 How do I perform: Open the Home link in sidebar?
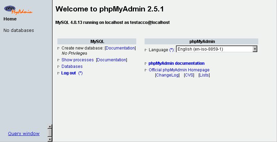click(10, 19)
